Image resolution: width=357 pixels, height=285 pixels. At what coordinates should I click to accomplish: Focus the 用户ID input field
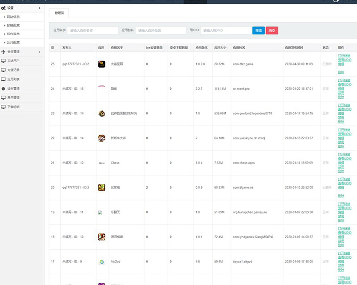[x=226, y=31]
